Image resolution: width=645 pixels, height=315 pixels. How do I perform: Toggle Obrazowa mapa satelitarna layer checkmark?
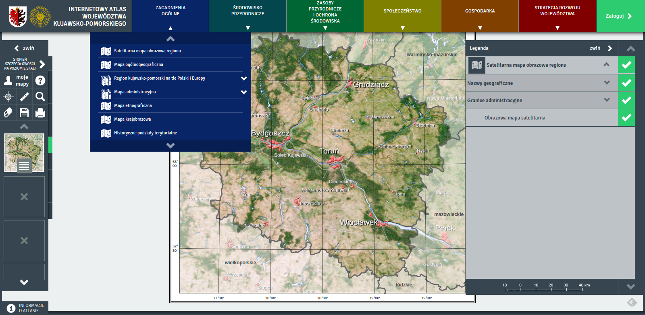[626, 117]
